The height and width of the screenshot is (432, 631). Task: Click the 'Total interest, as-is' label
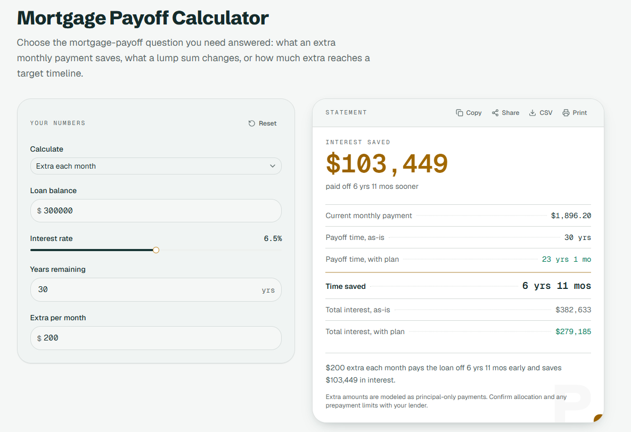pos(358,310)
